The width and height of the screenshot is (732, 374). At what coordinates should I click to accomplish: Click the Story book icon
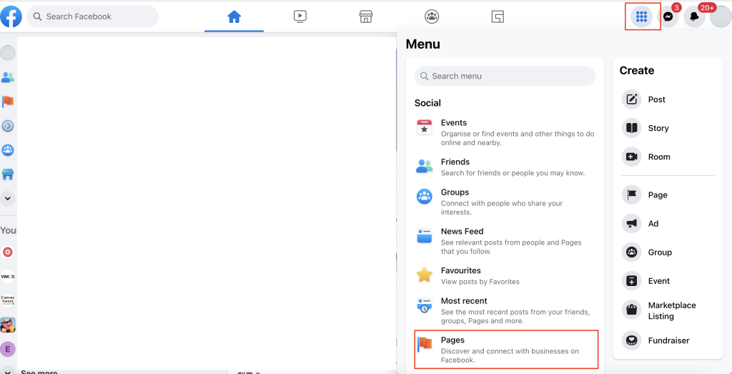pyautogui.click(x=632, y=128)
